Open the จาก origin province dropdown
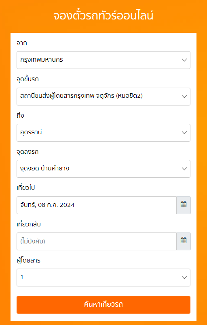Screen dimensions: 207x325 tap(103, 60)
